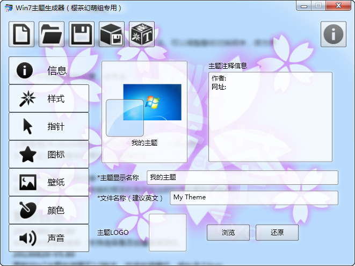Switch to the 信息 tab

[49, 70]
